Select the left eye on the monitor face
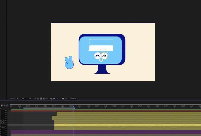The width and height of the screenshot is (201, 136). point(97,56)
